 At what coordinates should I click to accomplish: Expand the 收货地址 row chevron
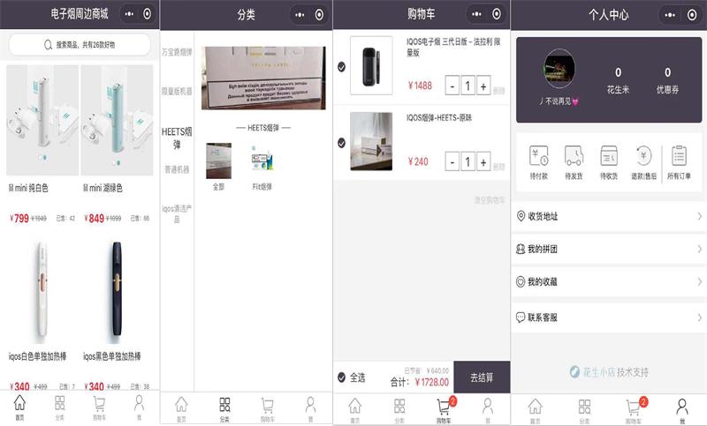[699, 216]
